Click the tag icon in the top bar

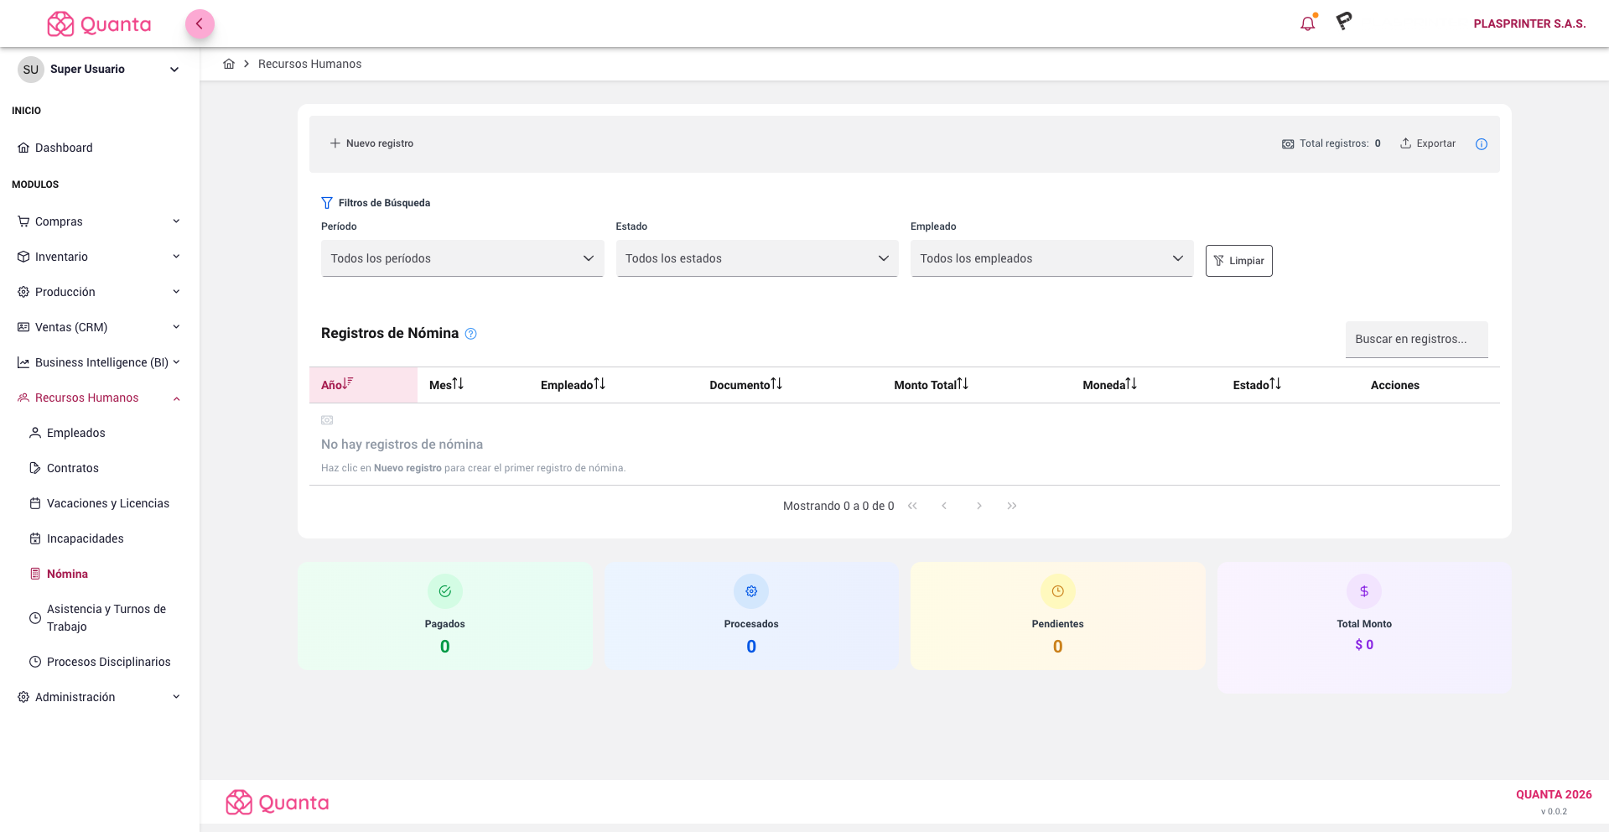tap(1343, 22)
